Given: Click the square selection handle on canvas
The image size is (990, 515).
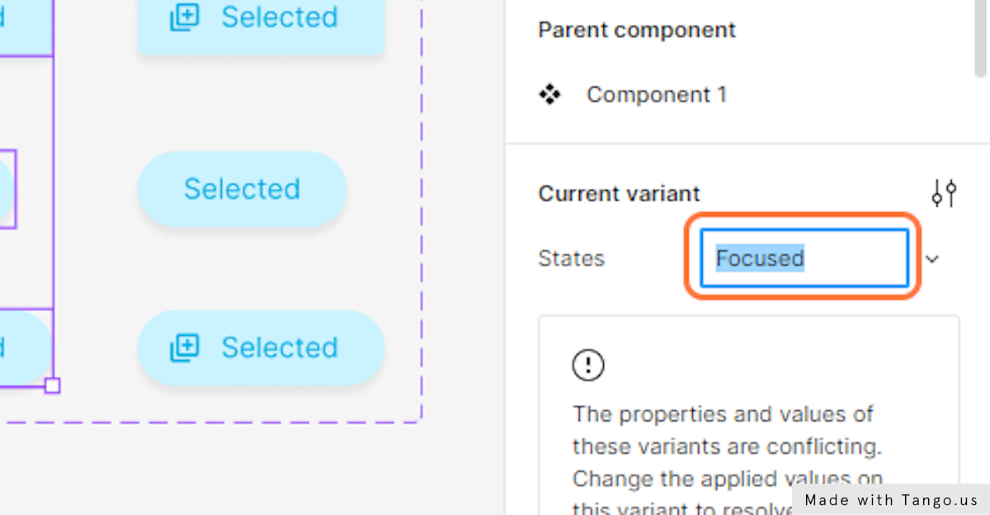Looking at the screenshot, I should (52, 385).
